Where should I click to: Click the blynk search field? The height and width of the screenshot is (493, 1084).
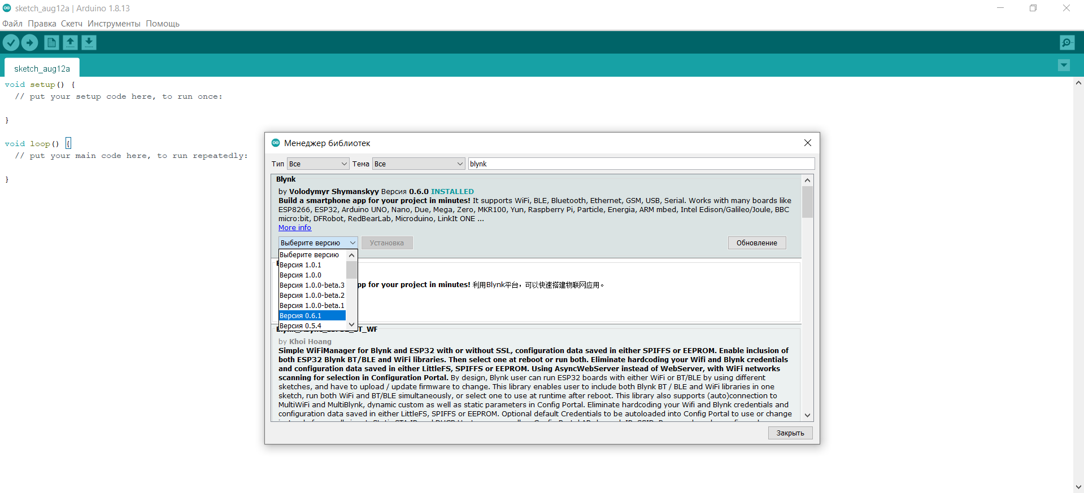point(641,164)
